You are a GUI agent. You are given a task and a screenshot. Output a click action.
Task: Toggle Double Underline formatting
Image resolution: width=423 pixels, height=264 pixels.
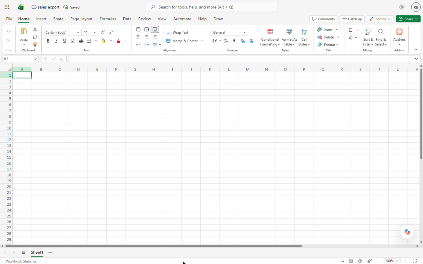[x=73, y=41]
